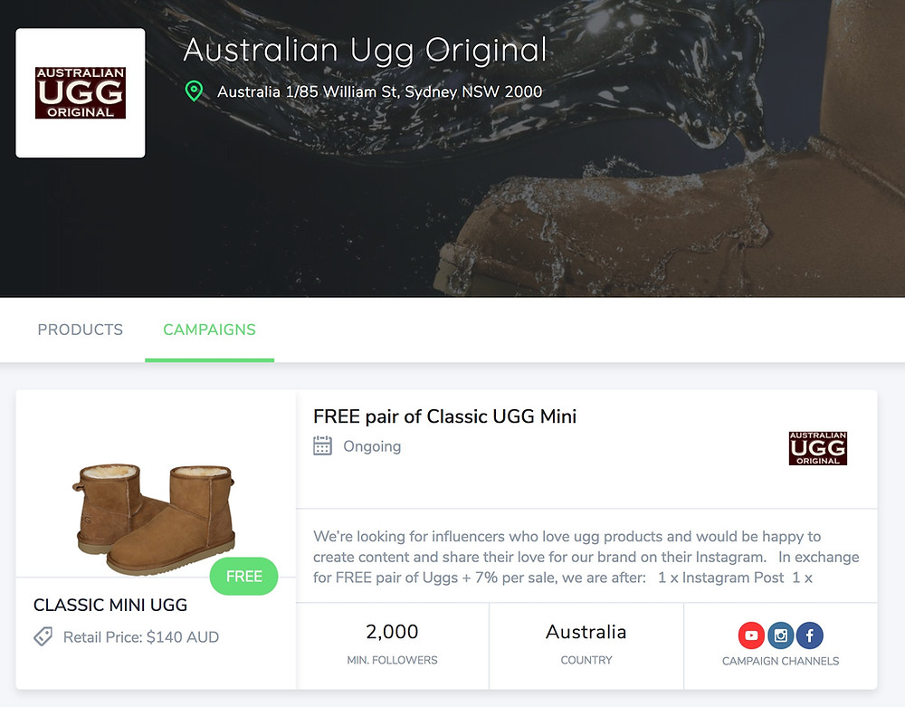This screenshot has width=905, height=707.
Task: Click the Australian Ugg Original brand title
Action: click(365, 50)
